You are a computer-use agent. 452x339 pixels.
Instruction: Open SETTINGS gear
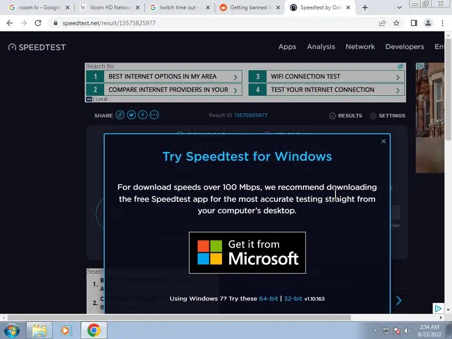coord(388,116)
